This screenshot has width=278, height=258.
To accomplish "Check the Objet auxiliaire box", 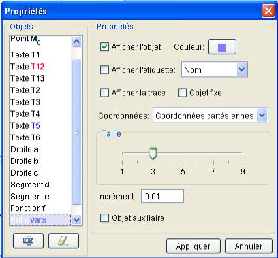I will (x=104, y=218).
